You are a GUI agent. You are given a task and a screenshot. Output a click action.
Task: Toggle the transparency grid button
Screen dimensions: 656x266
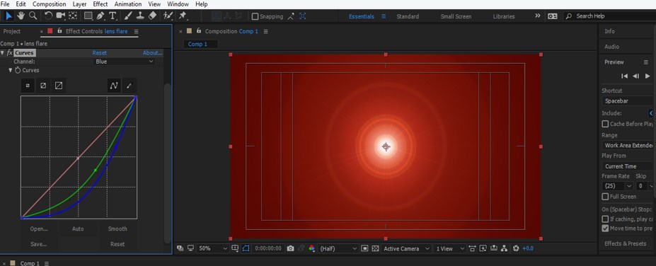[x=375, y=248]
